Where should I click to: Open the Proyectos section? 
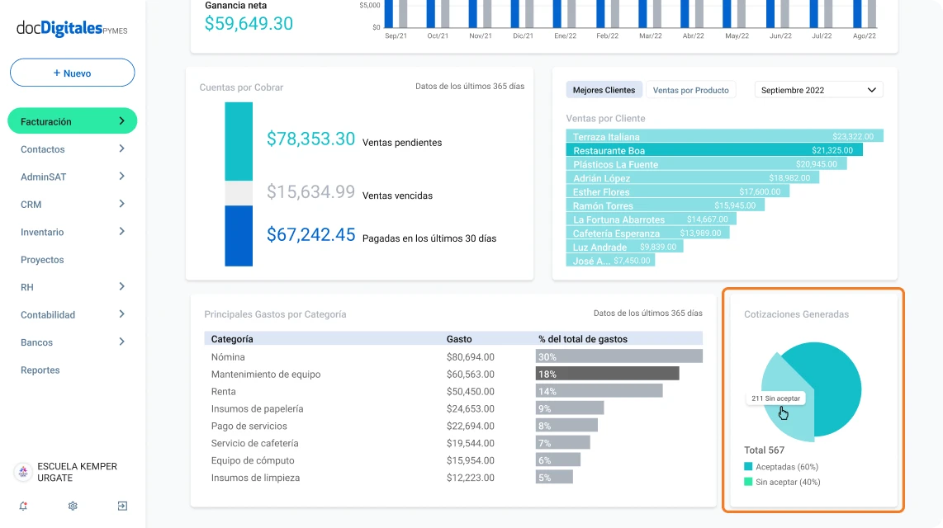tap(42, 260)
